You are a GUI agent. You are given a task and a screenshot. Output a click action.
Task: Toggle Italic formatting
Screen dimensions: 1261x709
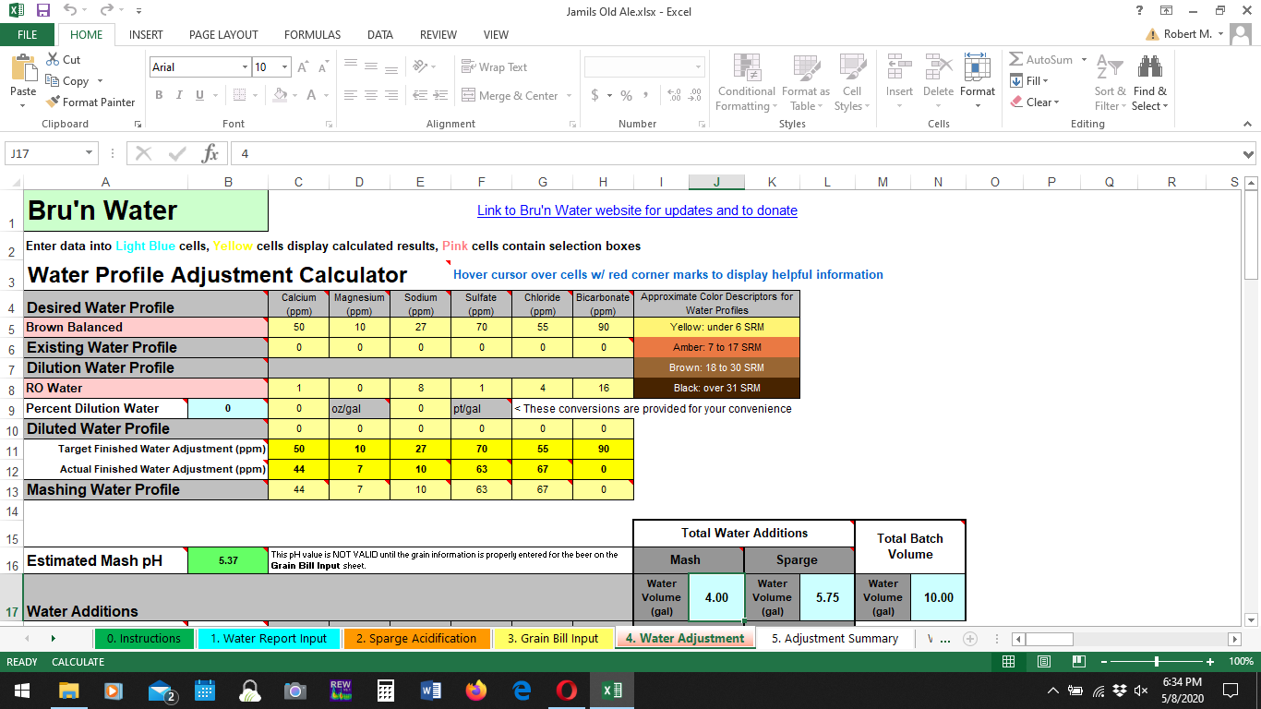coord(179,95)
